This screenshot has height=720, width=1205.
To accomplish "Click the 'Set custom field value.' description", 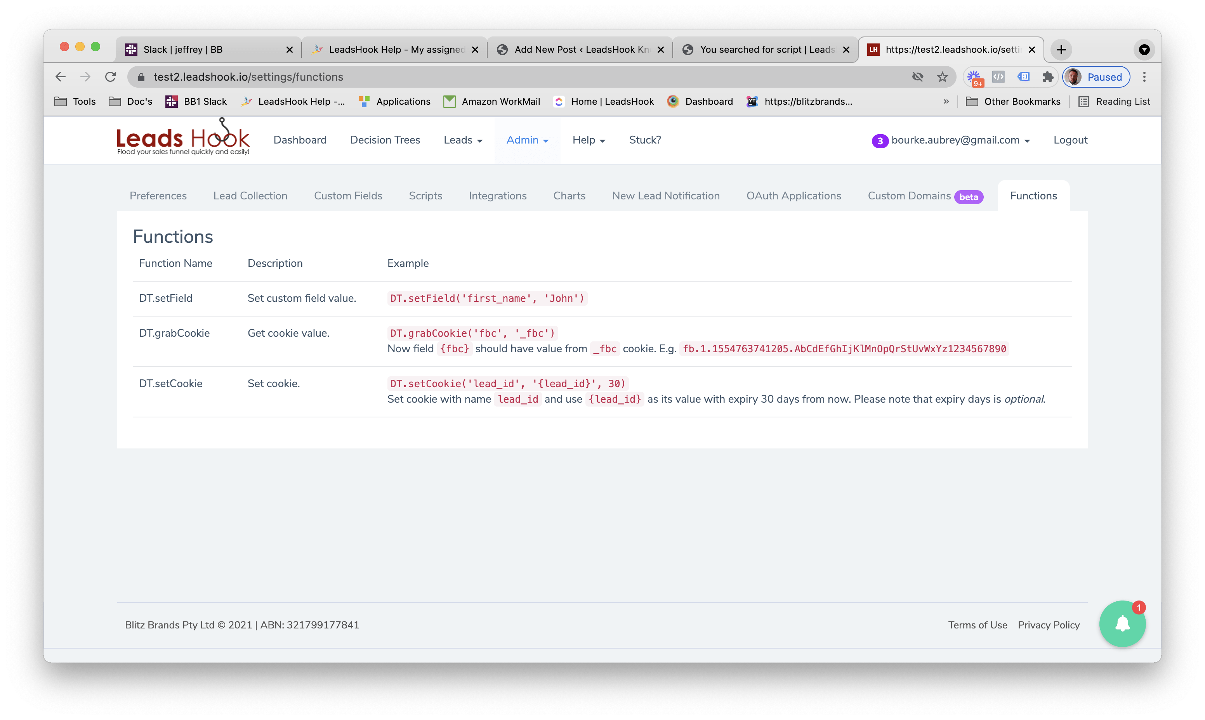I will [302, 298].
